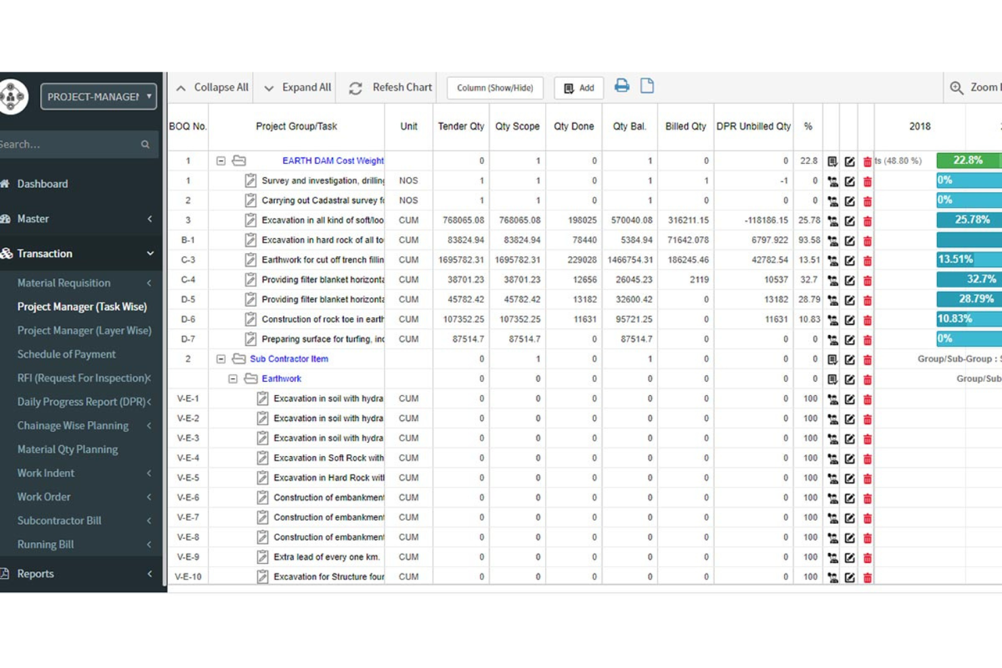Click Refesh Chart button

(x=390, y=87)
